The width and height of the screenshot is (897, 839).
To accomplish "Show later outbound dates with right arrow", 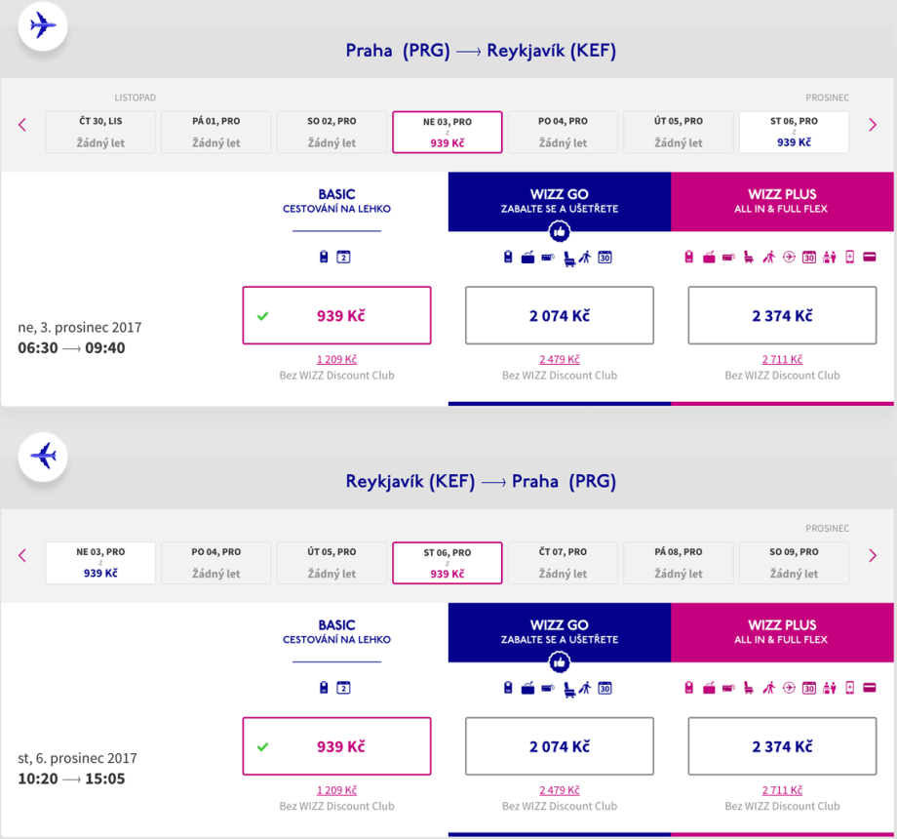I will (873, 125).
